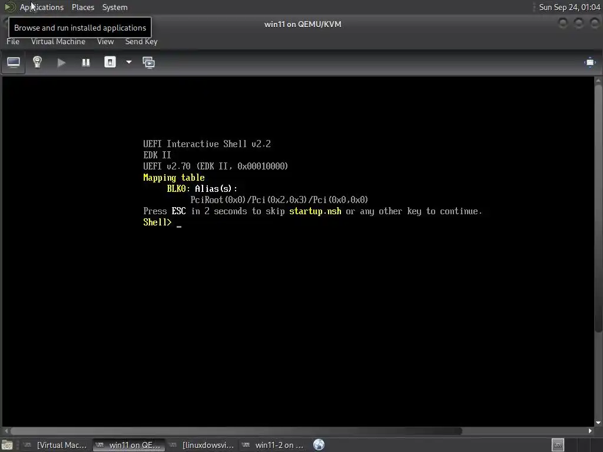Click the vertical scrollbar down arrow
Viewport: 603px width, 452px height.
pos(598,423)
